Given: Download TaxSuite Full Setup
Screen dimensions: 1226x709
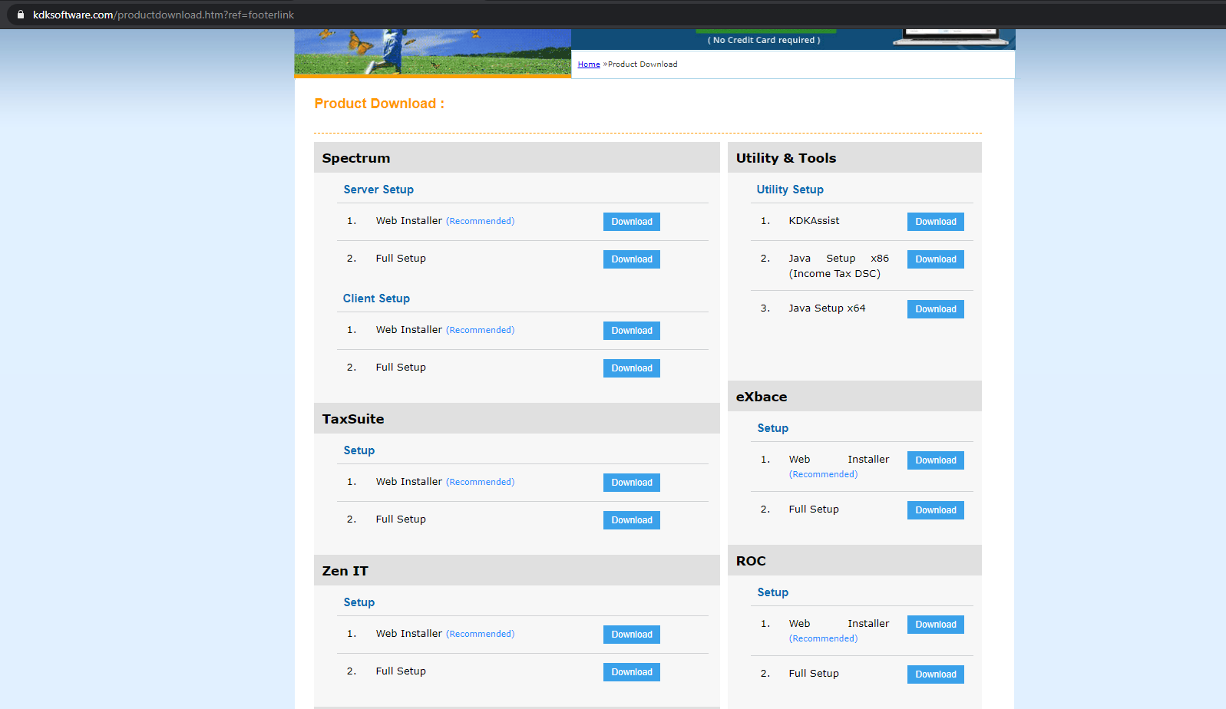Looking at the screenshot, I should [x=632, y=520].
